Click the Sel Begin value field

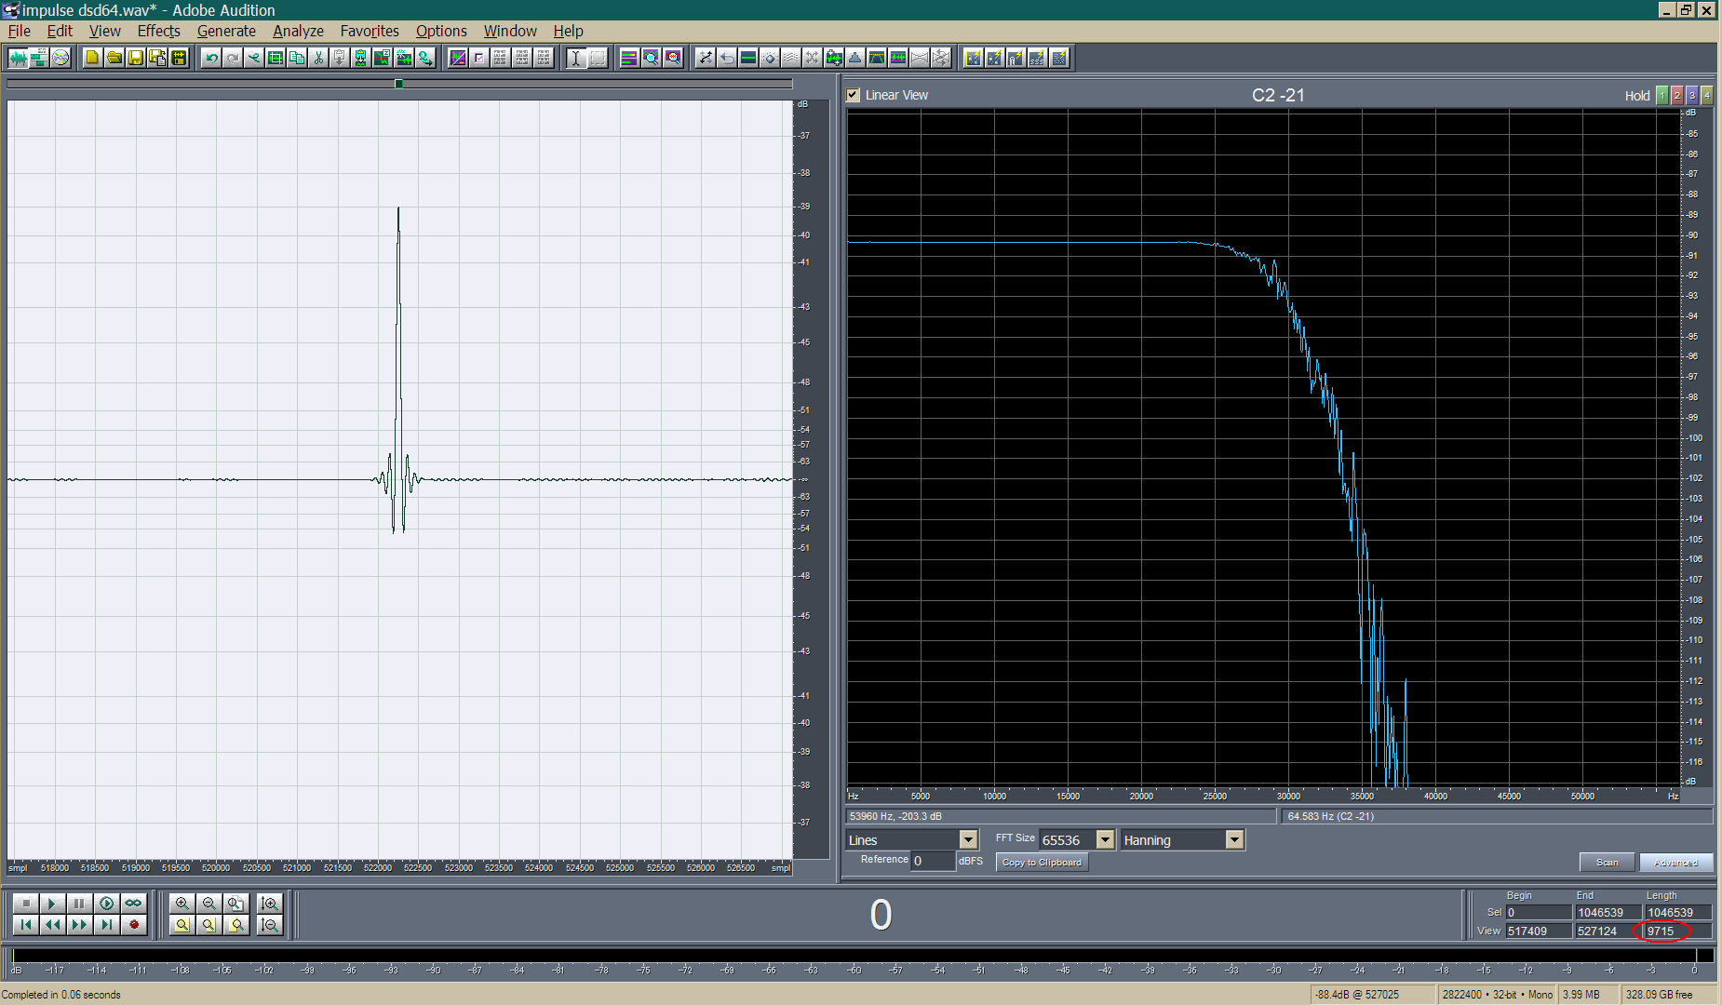pyautogui.click(x=1538, y=913)
